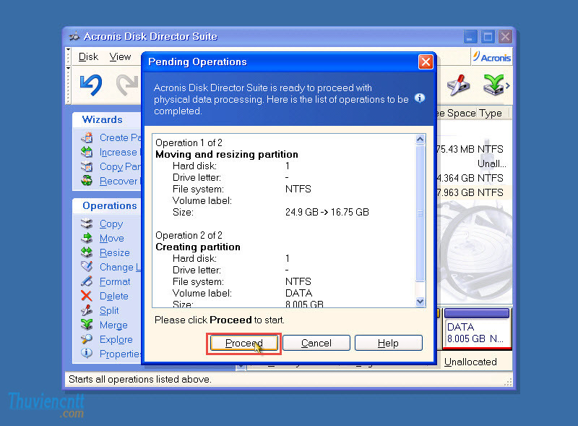Select the Delete operation link
This screenshot has height=426, width=578.
tap(114, 296)
